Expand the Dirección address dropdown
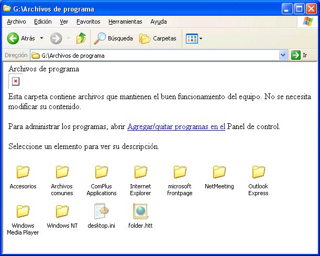The image size is (320, 256). (x=283, y=55)
